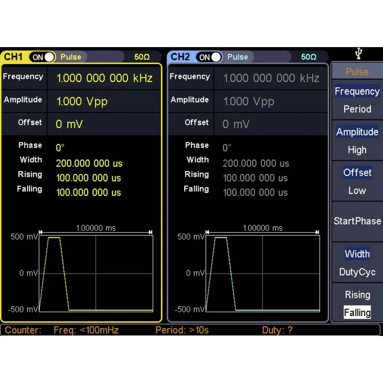Select the Offset softkey option

357,172
